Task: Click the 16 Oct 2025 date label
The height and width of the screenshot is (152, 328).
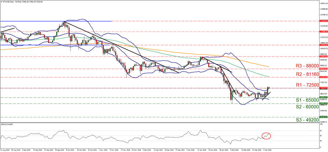Action: click(x=82, y=150)
